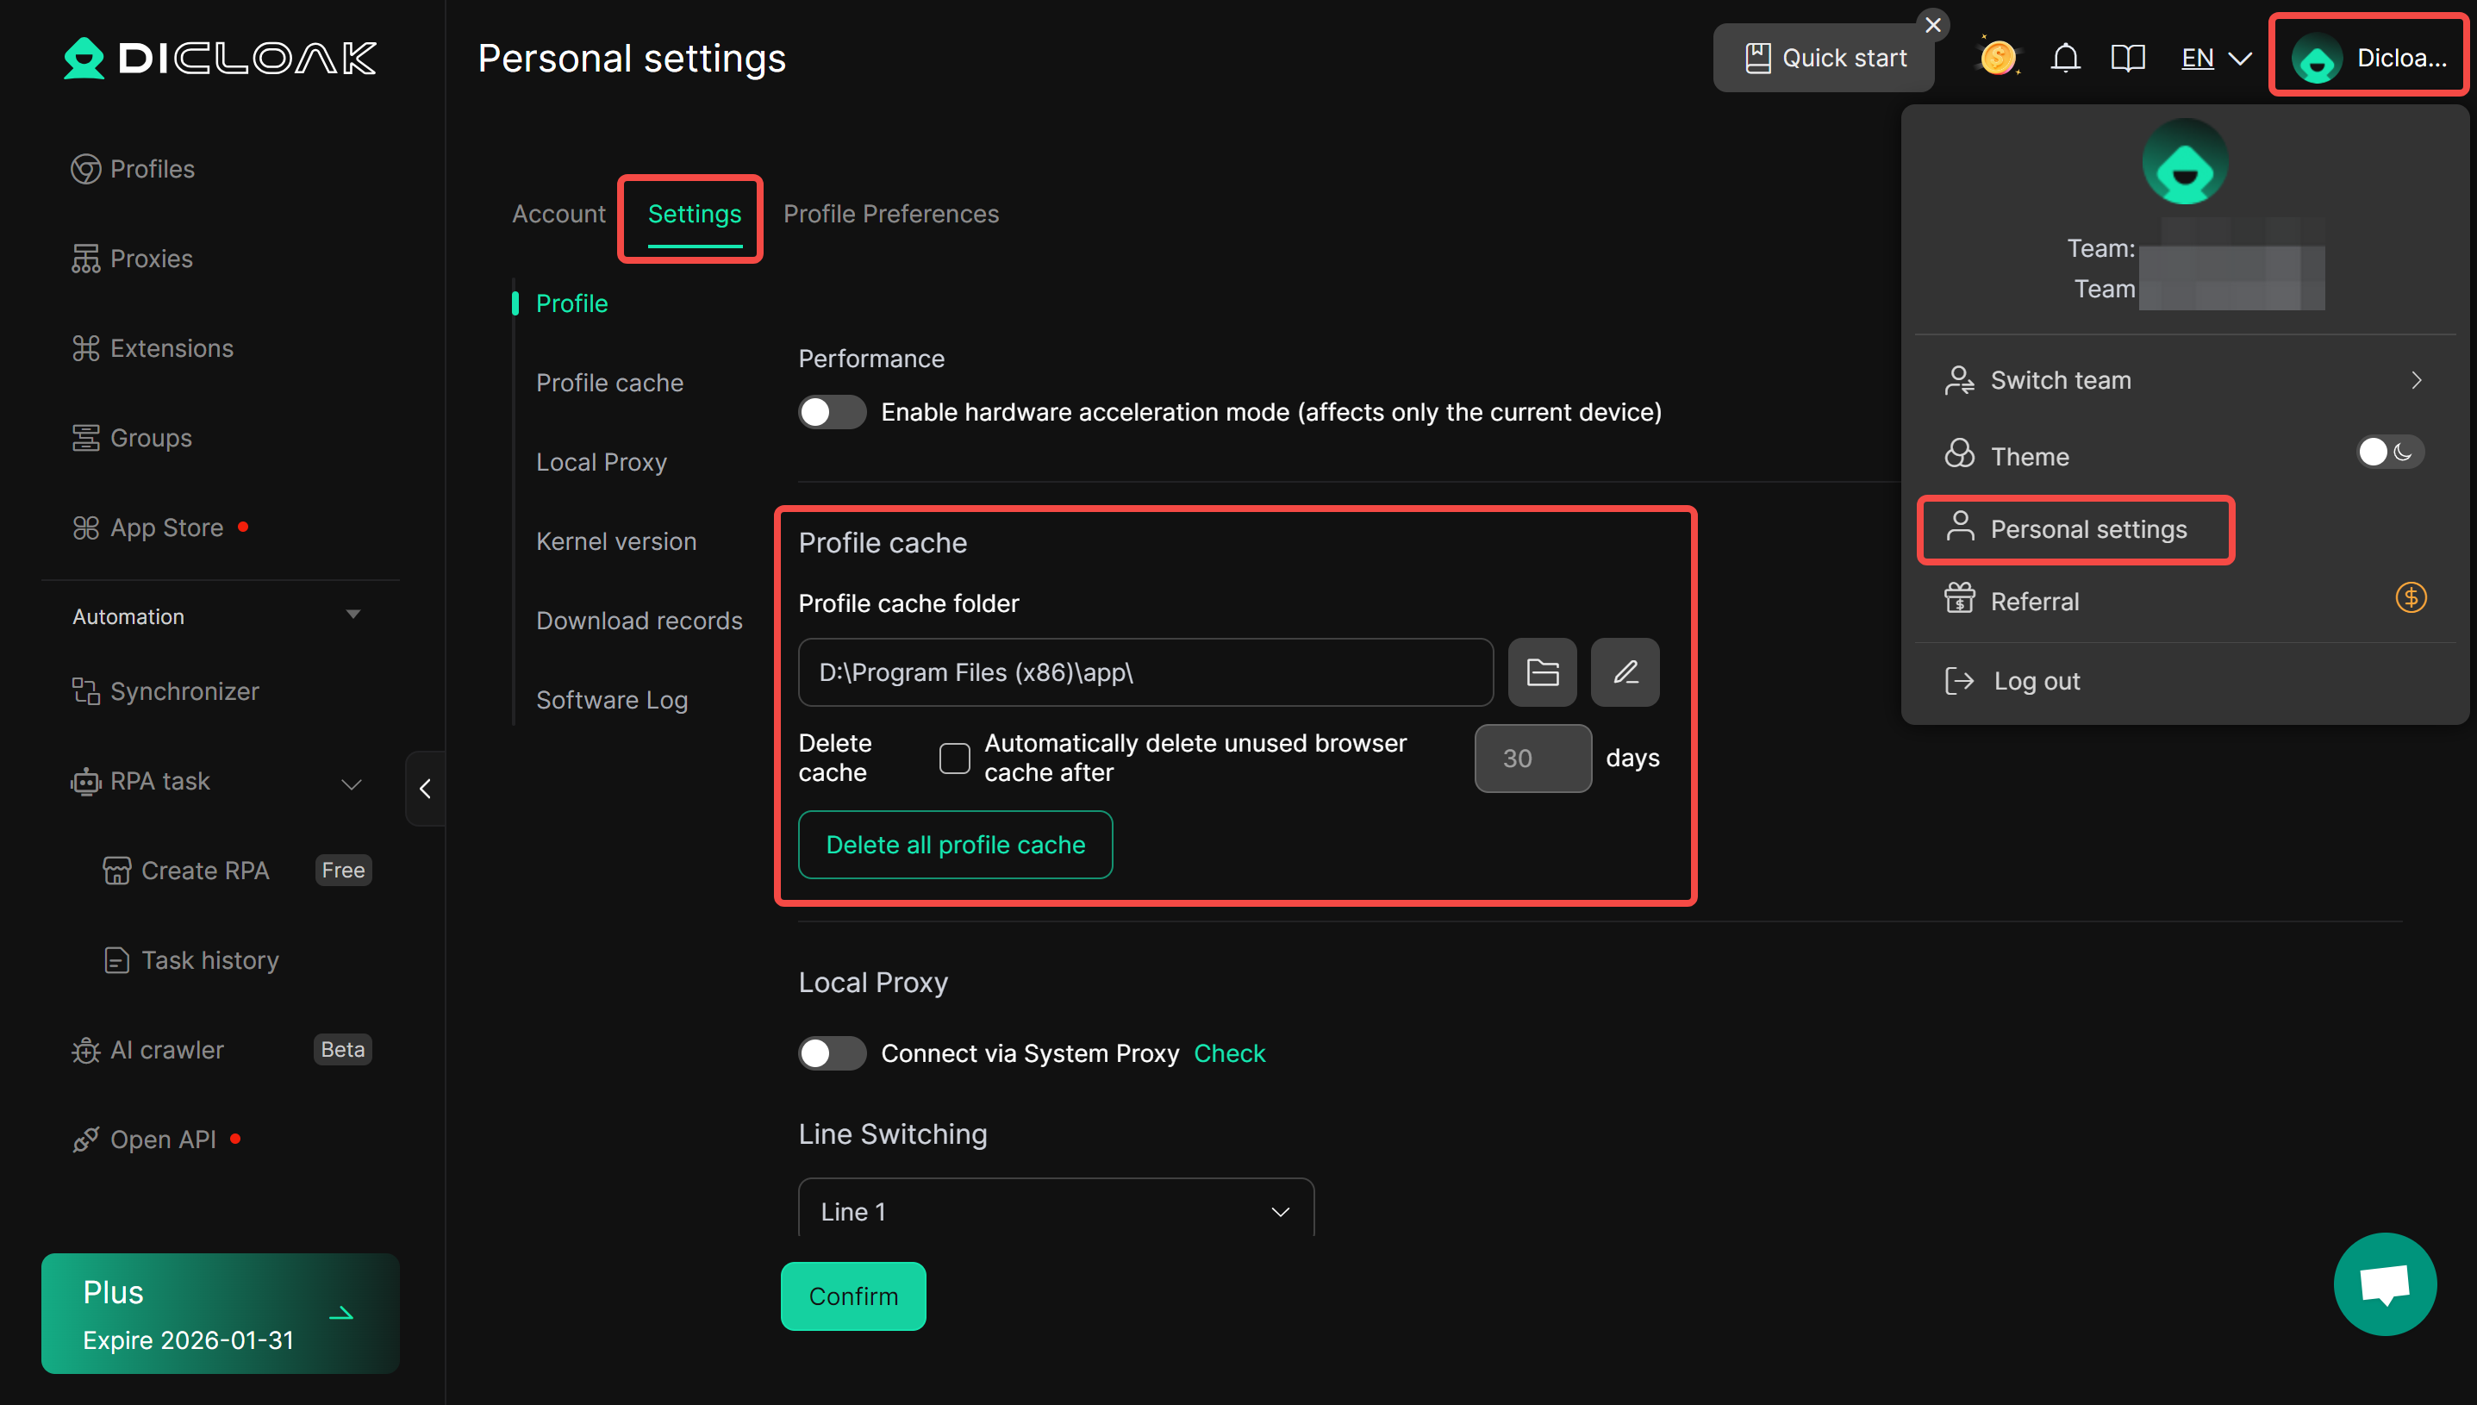Jump to Kernel version section
2477x1405 pixels.
(x=616, y=541)
